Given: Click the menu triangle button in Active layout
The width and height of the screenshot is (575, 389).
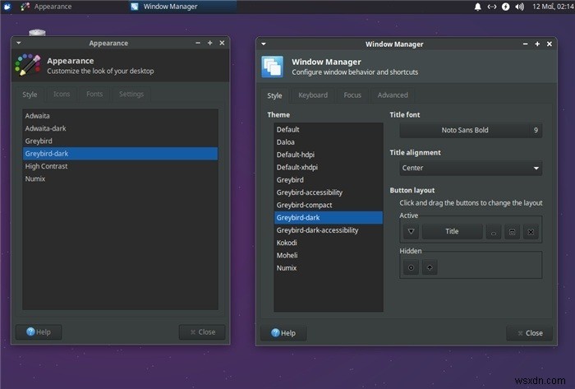Looking at the screenshot, I should tap(411, 232).
